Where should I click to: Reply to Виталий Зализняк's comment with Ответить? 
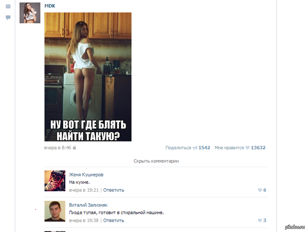(x=114, y=221)
